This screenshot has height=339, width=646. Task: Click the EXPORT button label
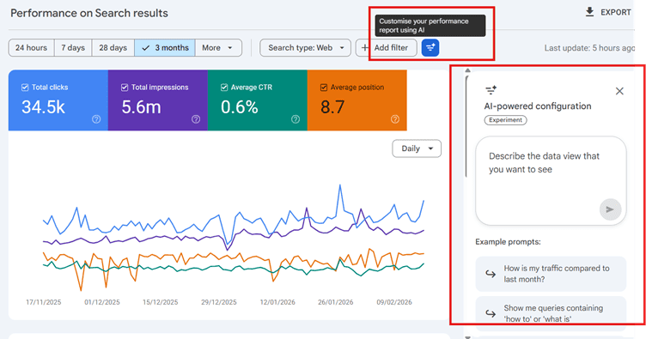[x=616, y=12]
